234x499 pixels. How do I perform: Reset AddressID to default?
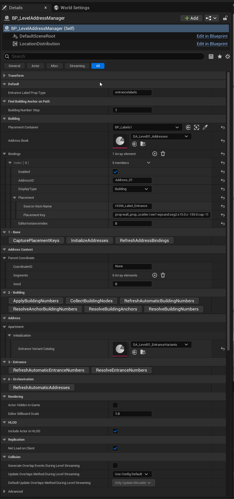(223, 180)
